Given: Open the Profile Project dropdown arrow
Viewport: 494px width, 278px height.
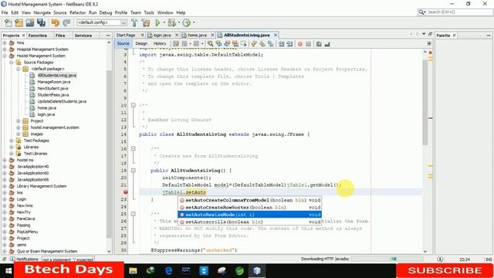Looking at the screenshot, I should [x=194, y=22].
